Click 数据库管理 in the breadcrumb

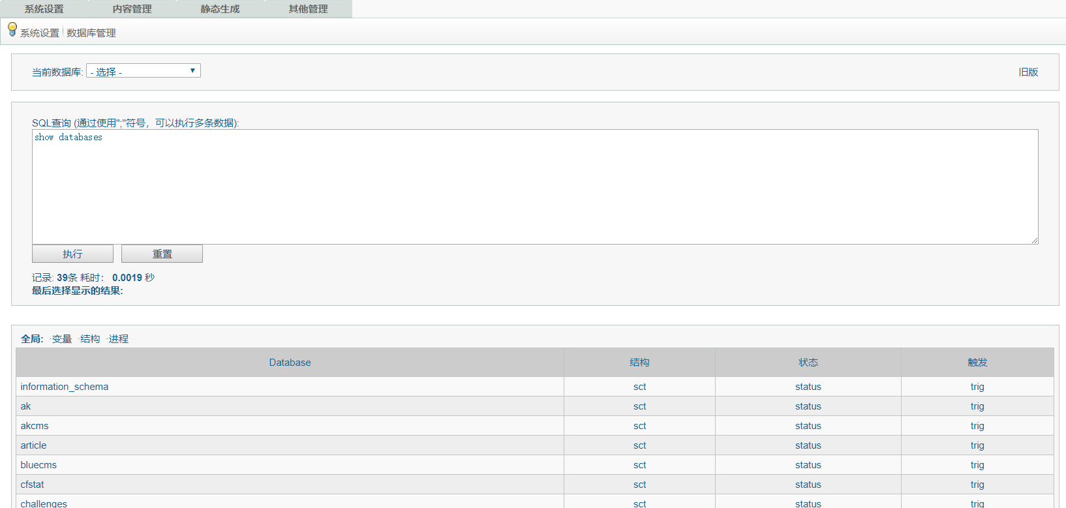[x=91, y=33]
